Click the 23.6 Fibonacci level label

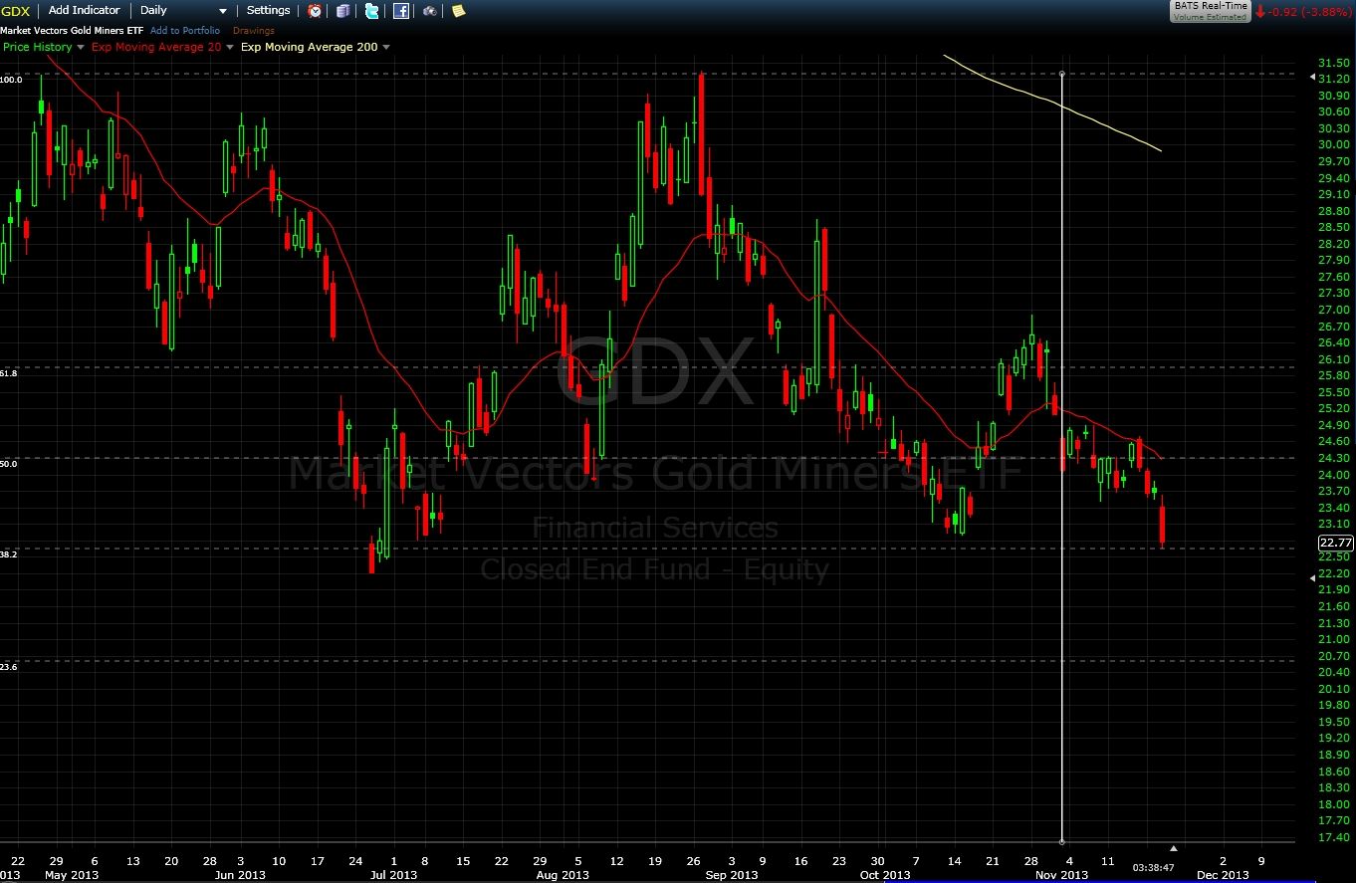pos(9,666)
